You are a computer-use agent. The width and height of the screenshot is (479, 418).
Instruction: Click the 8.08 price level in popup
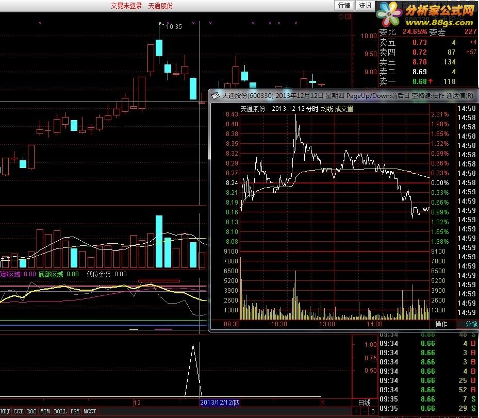pos(232,242)
